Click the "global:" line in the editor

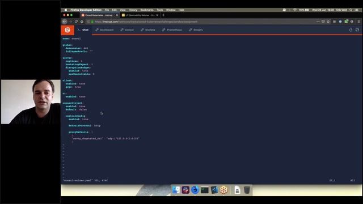(67, 45)
